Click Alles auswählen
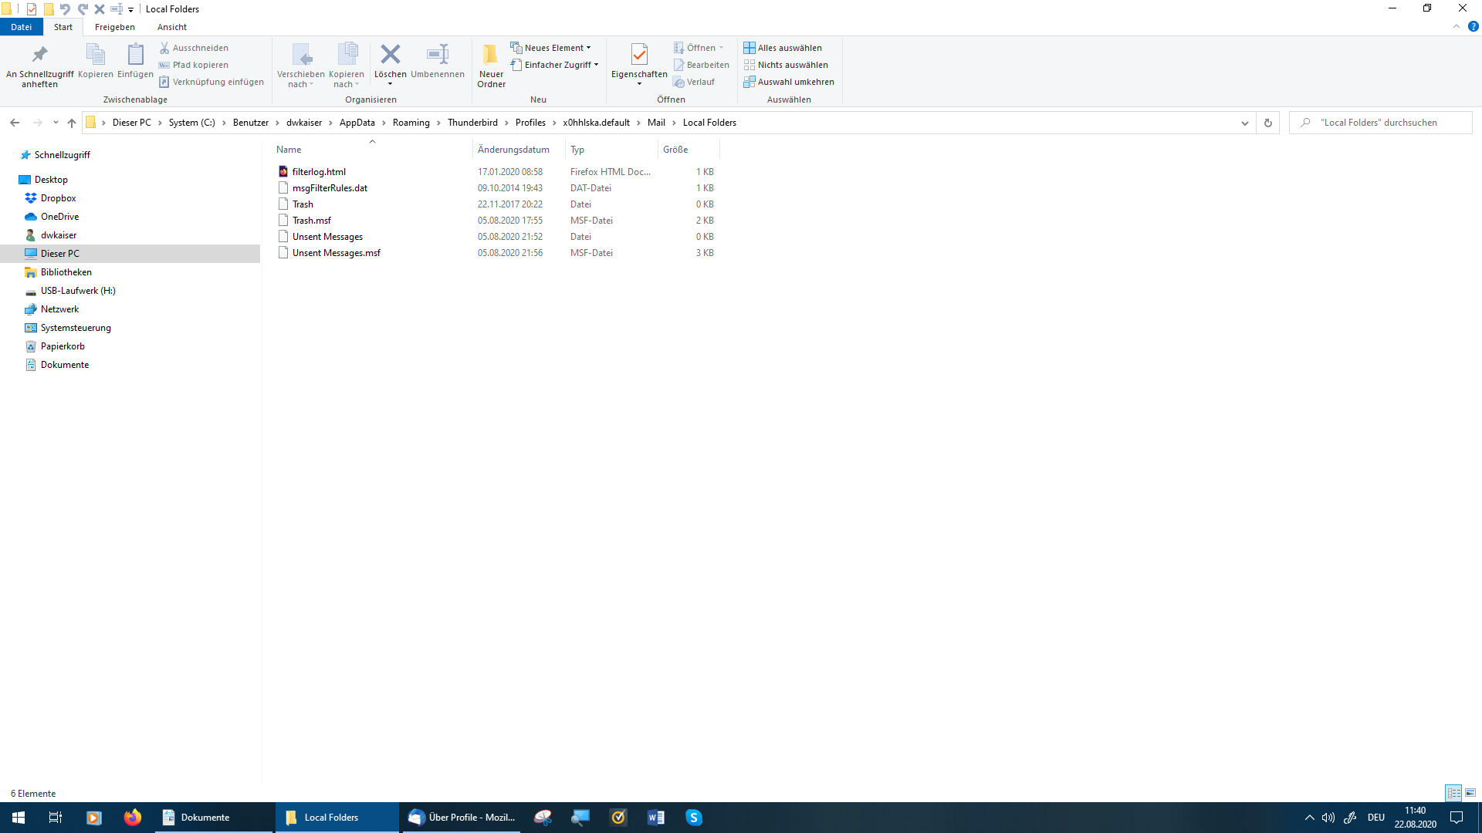Screen dimensions: 1482x833 pos(783,48)
